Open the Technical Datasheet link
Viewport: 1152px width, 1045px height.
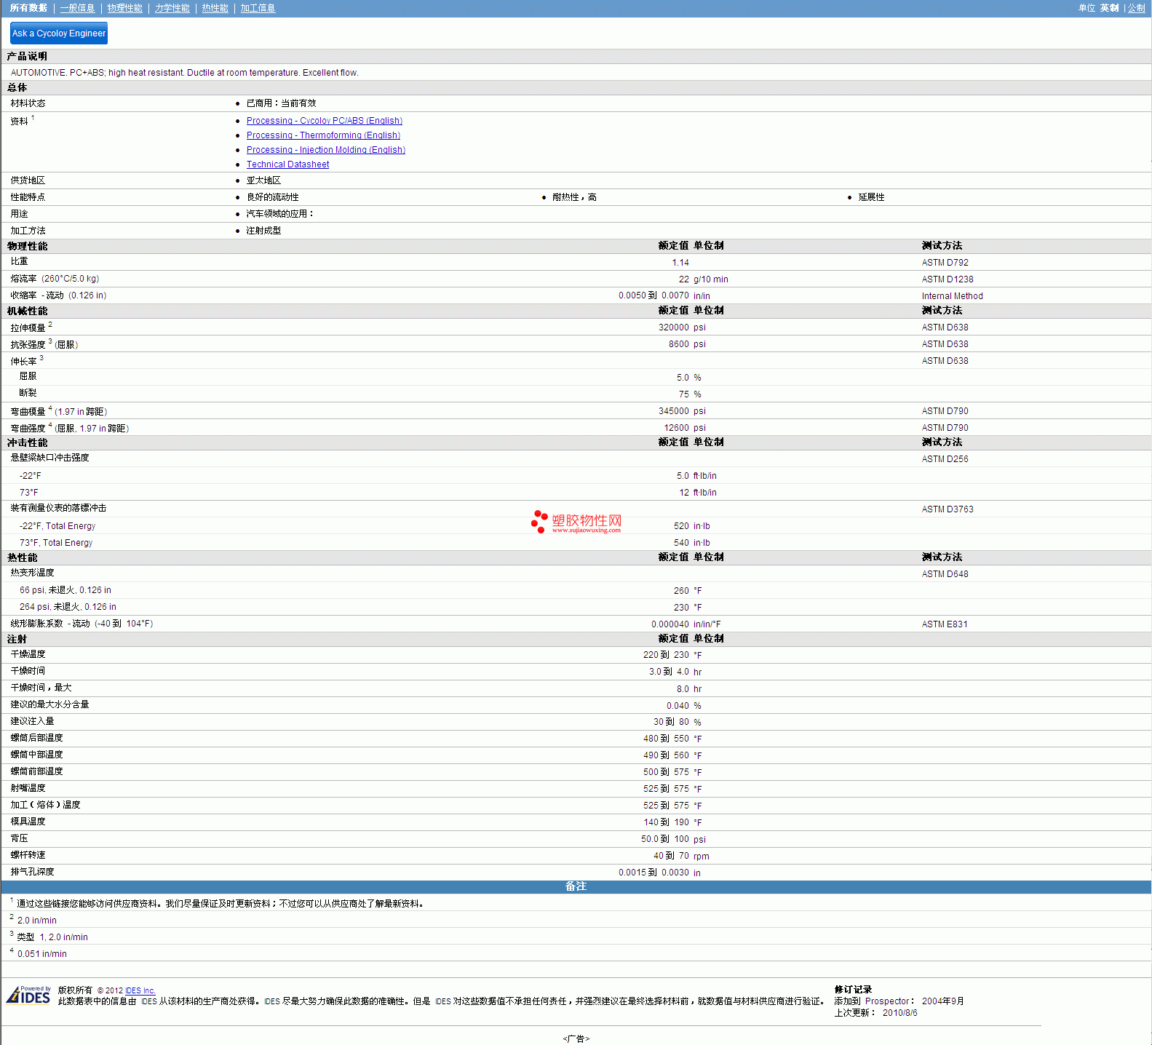(287, 164)
